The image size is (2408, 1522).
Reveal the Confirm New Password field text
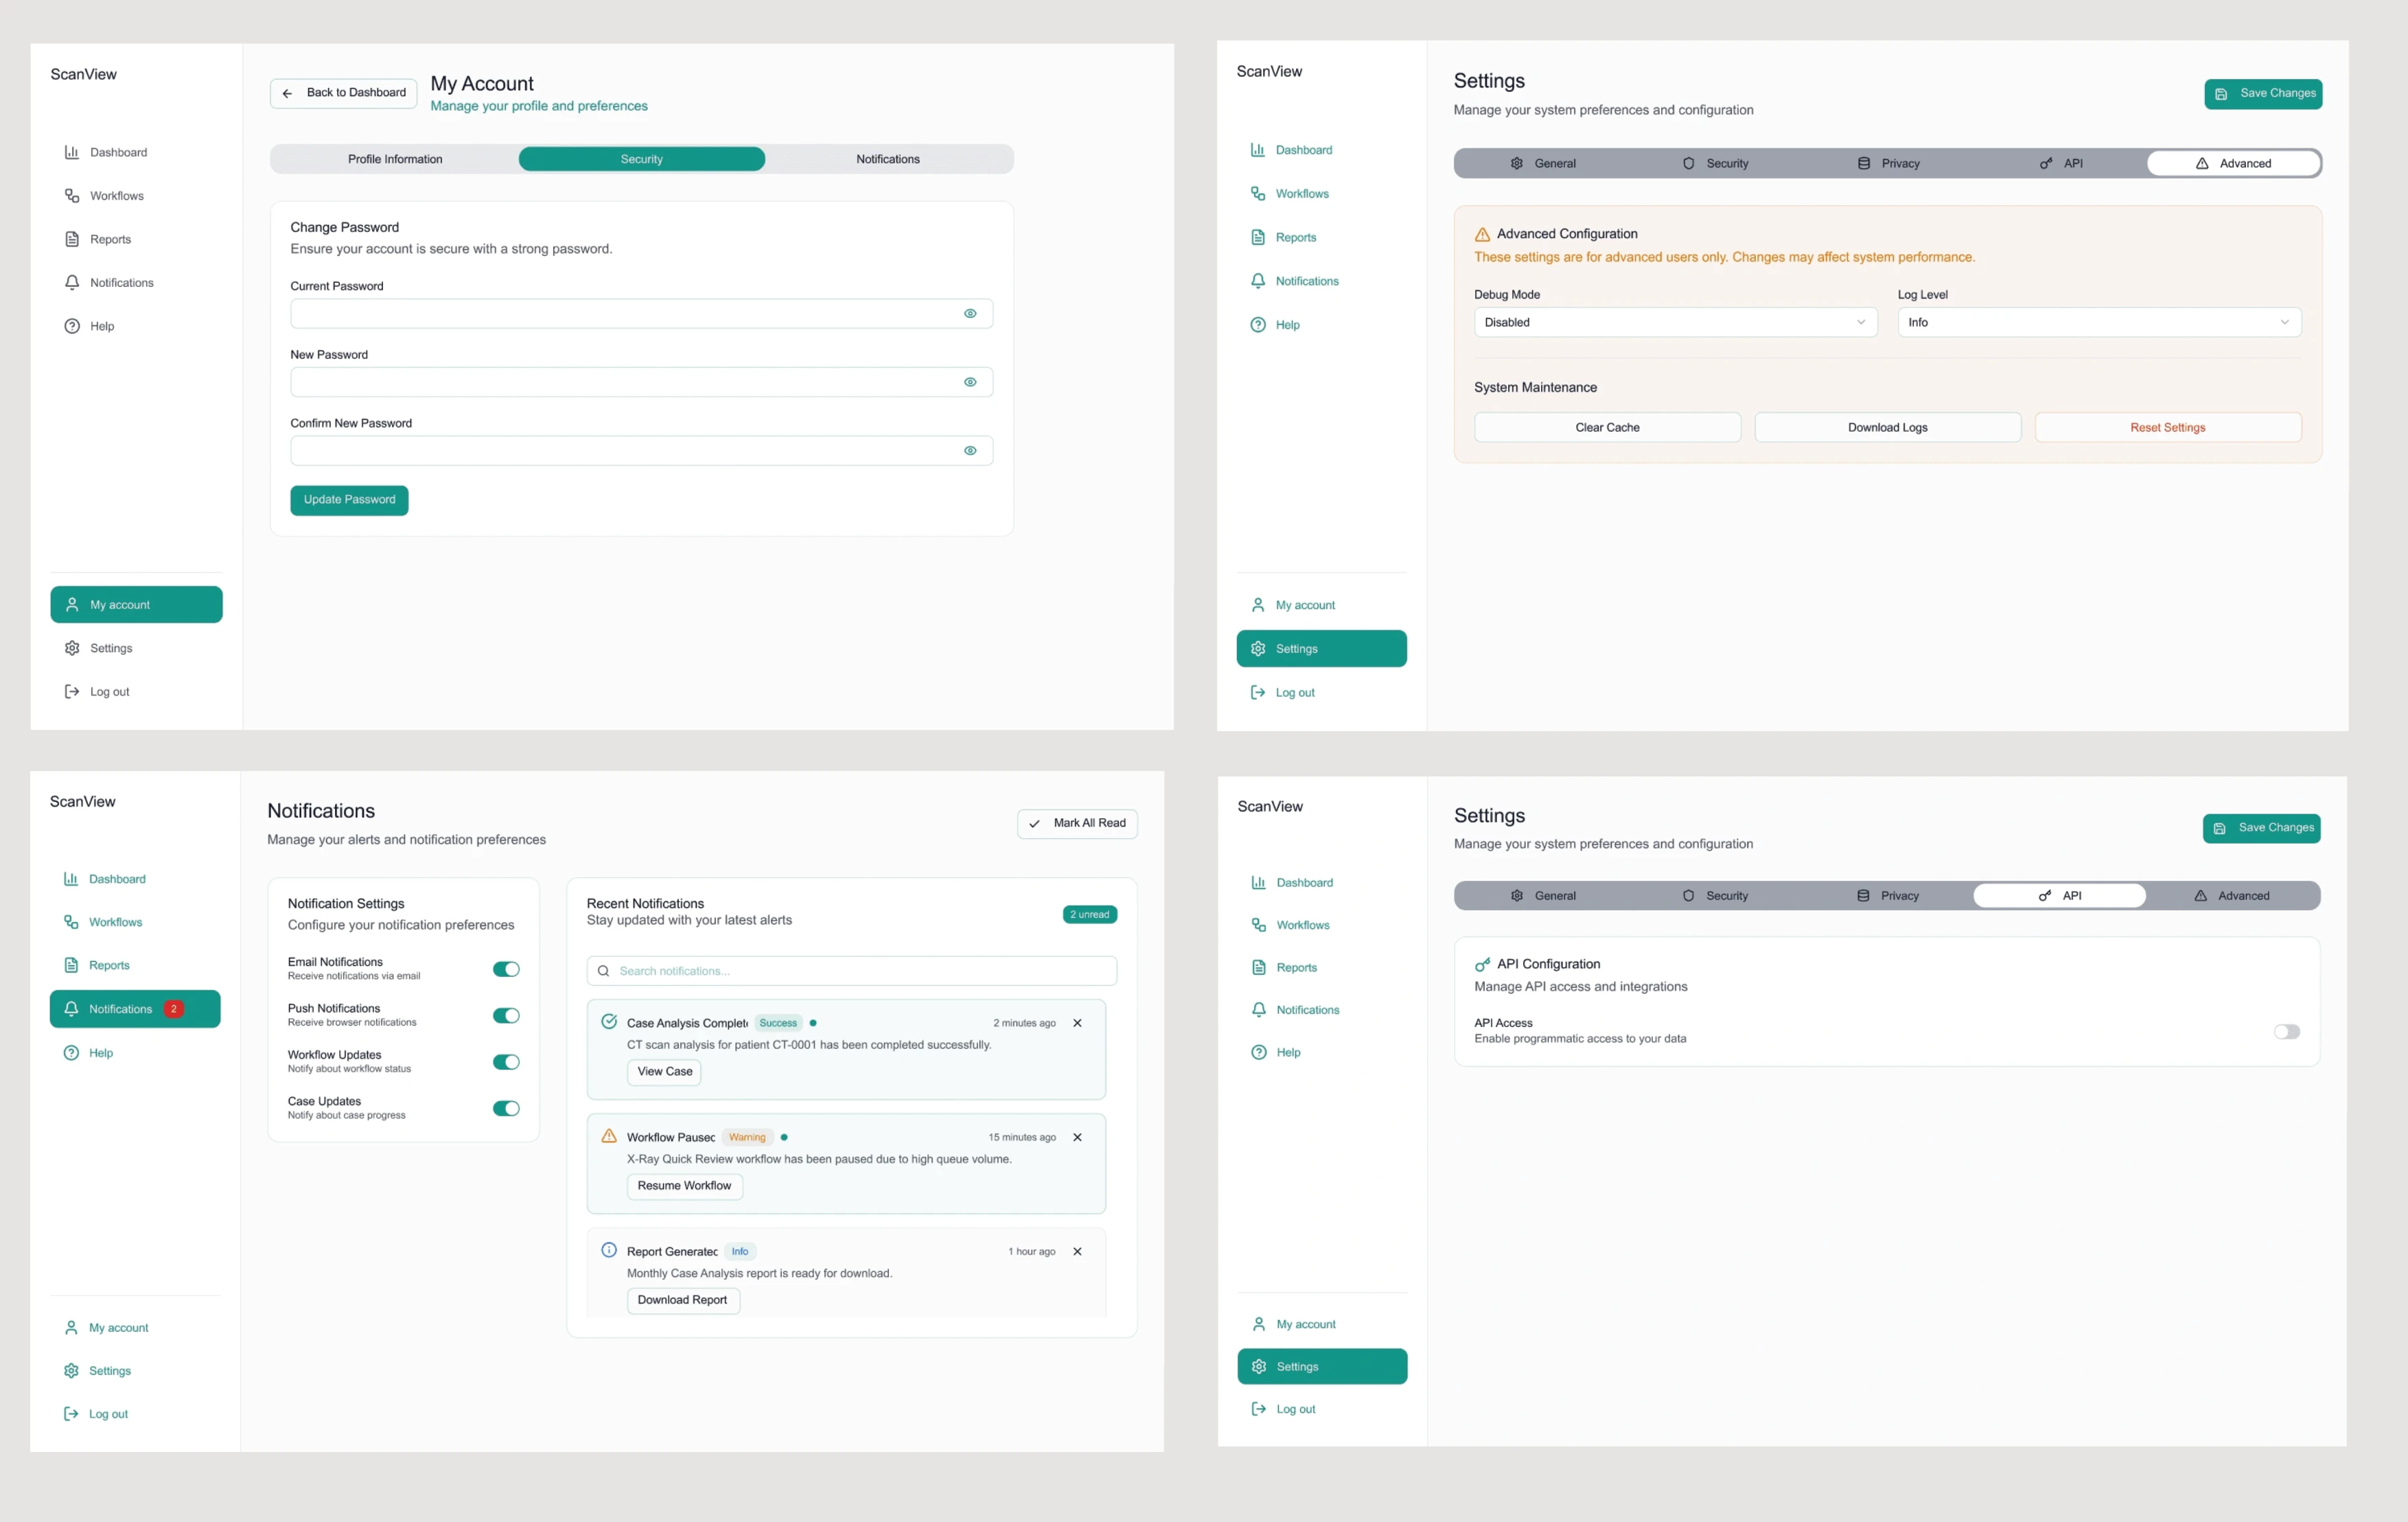969,450
